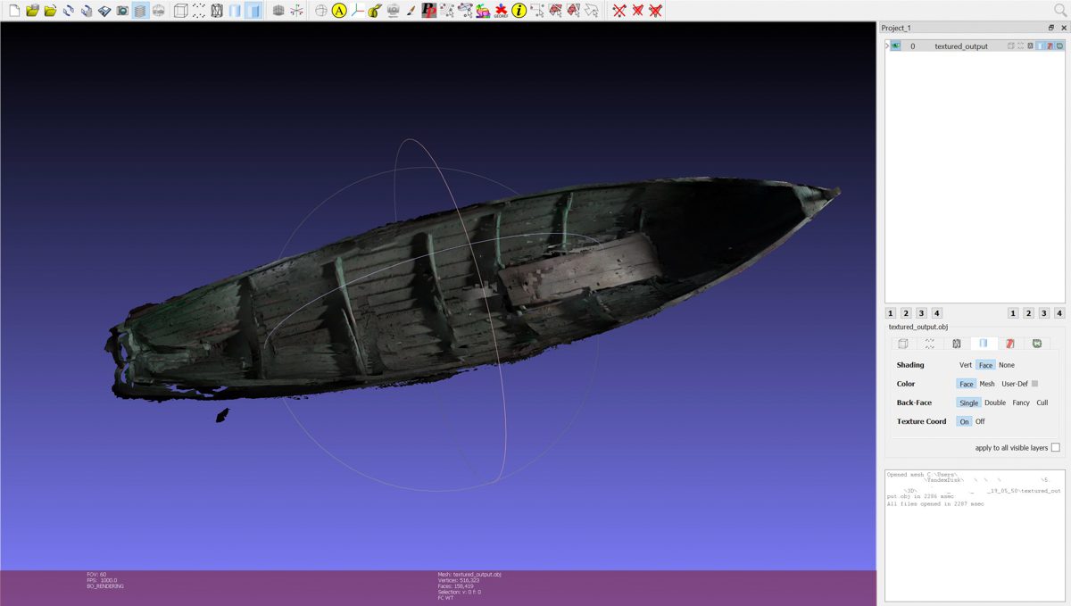1071x606 pixels.
Task: Open the bounding box render tab
Action: tap(902, 343)
